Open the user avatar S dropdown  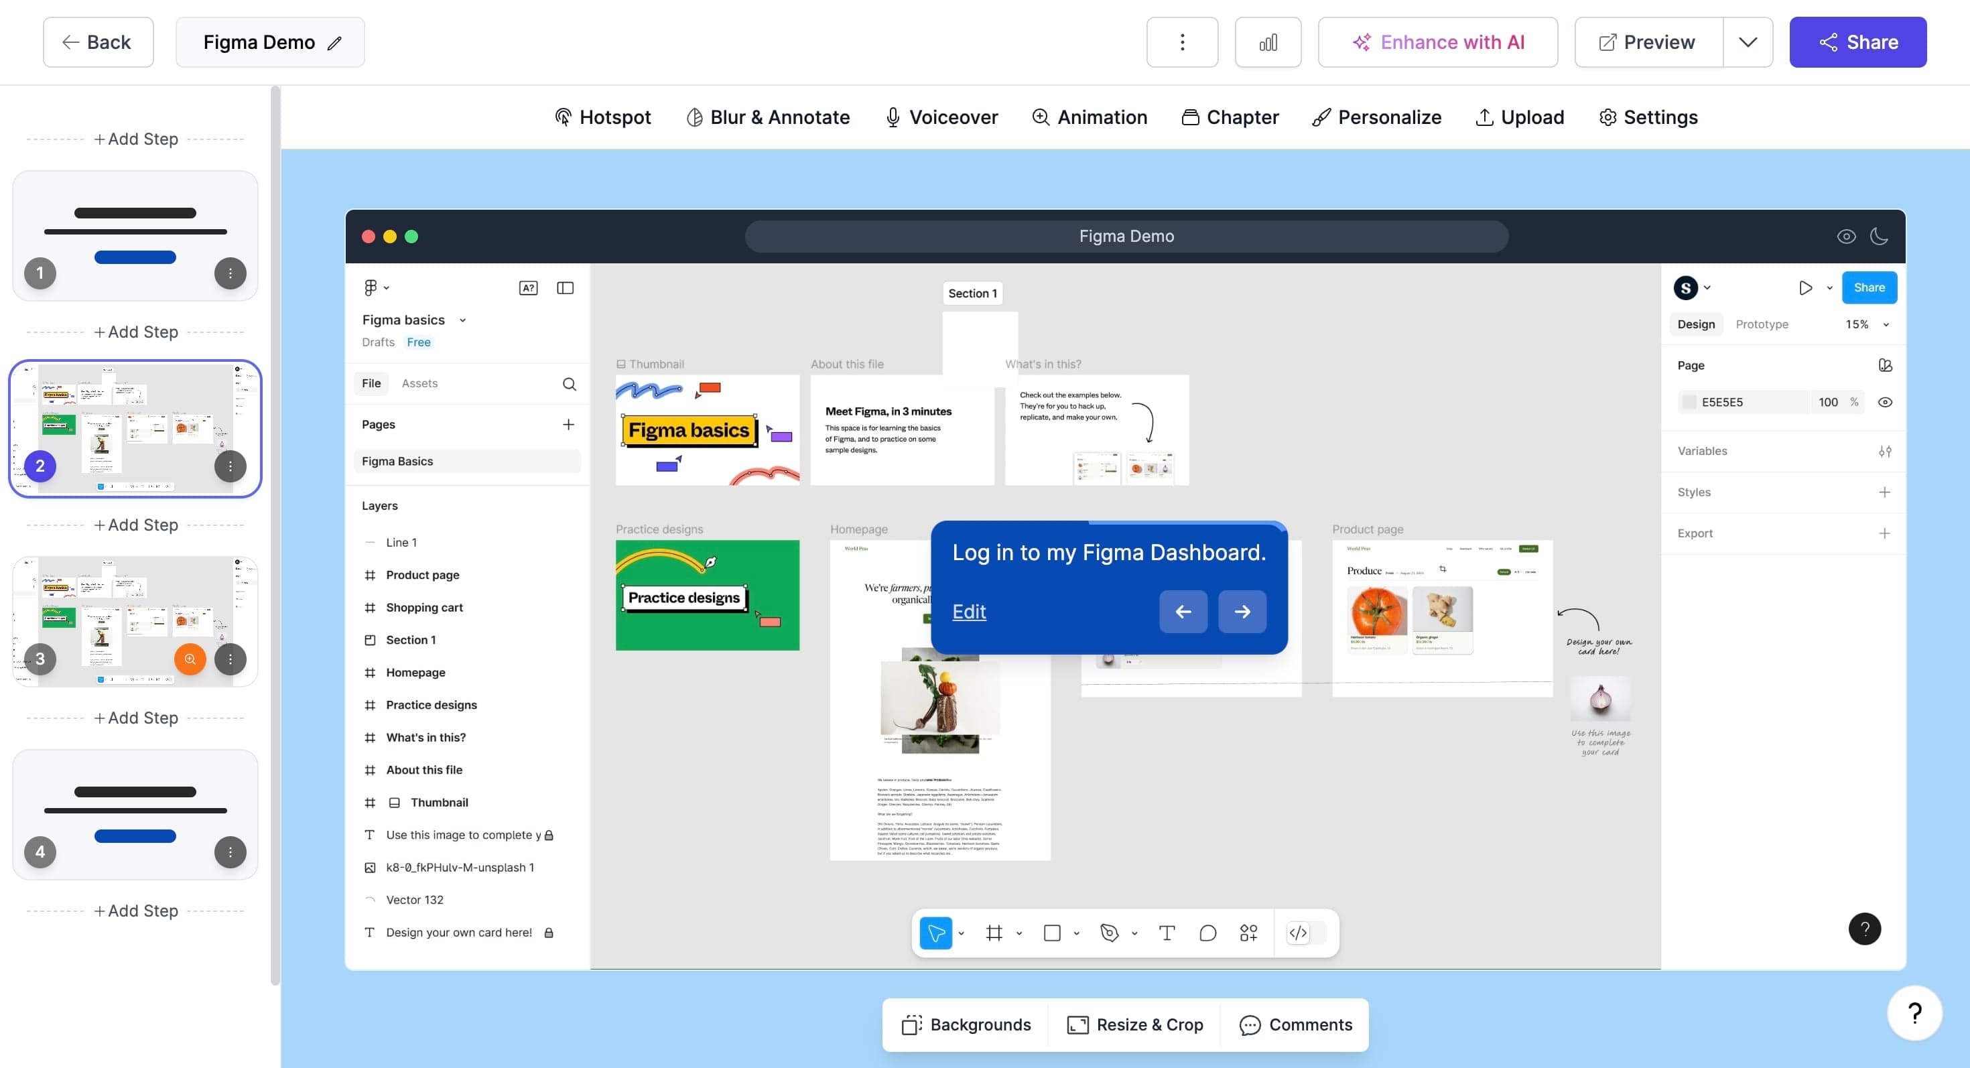(1692, 288)
